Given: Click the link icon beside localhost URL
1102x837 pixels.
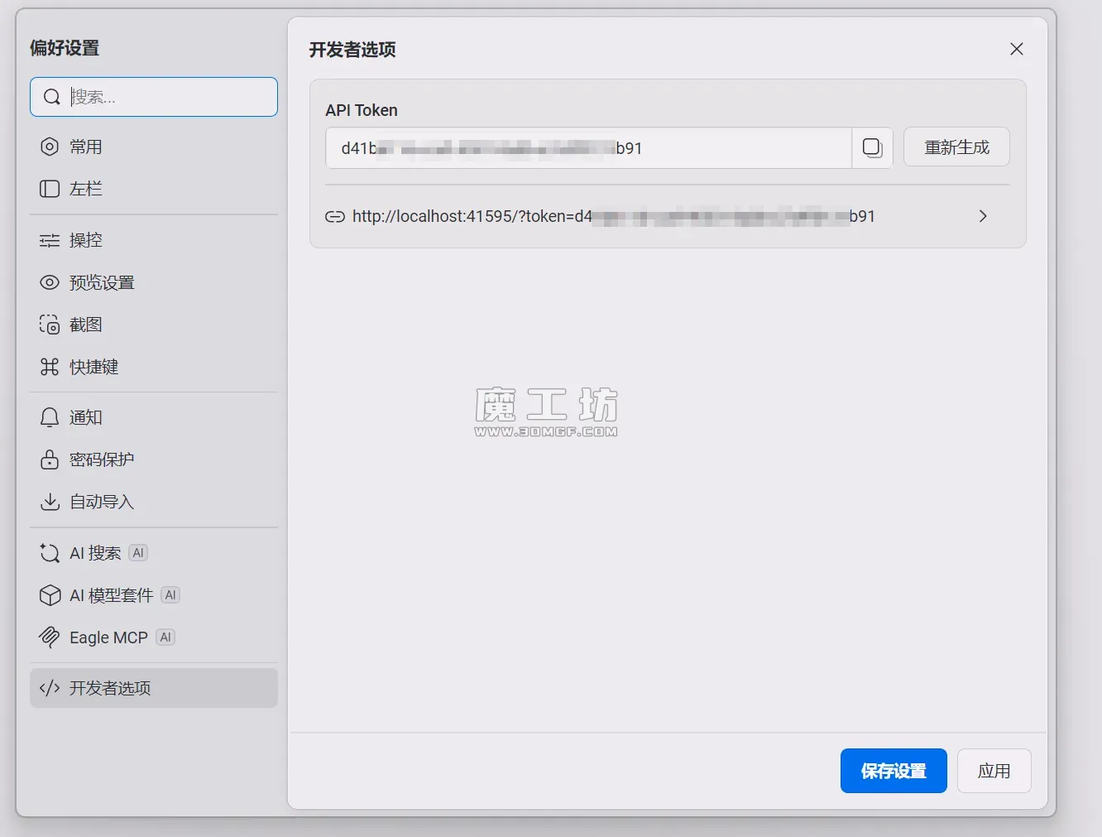Looking at the screenshot, I should [335, 217].
